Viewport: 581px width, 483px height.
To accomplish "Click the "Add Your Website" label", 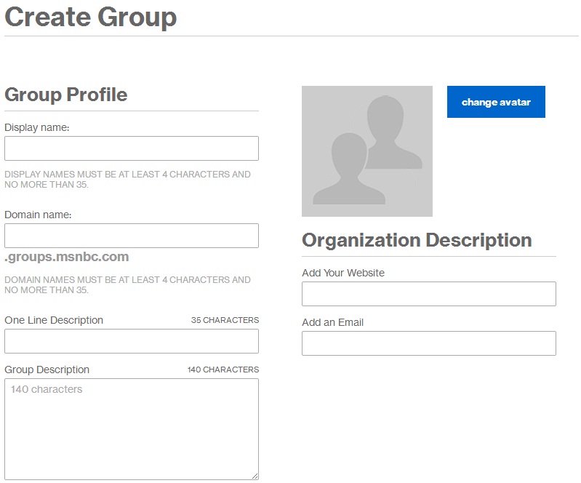I will pos(343,273).
